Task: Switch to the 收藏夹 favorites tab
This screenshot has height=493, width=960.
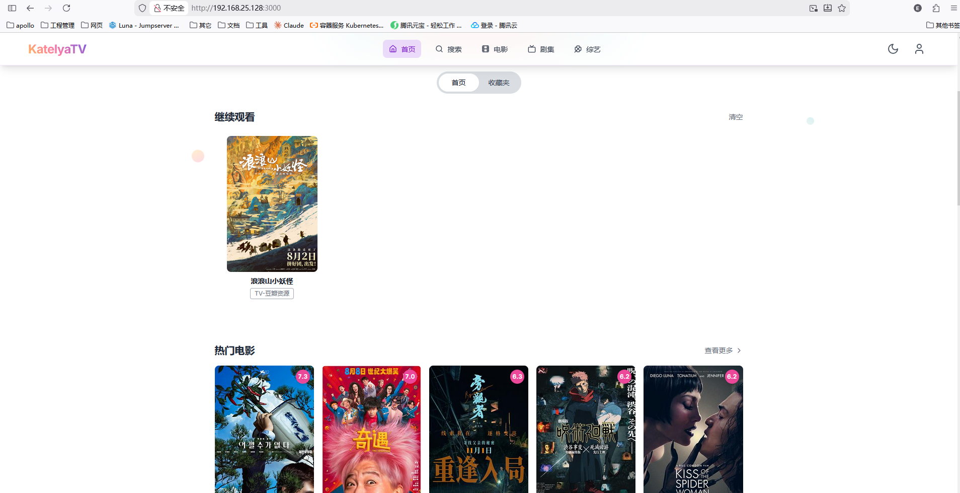Action: click(499, 83)
